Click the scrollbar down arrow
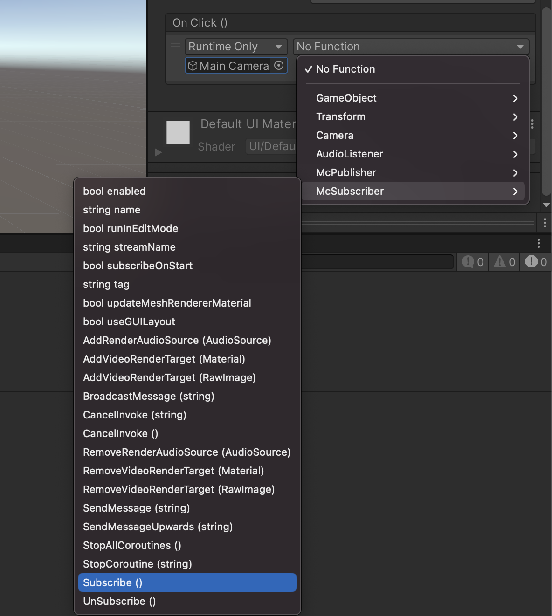This screenshot has height=616, width=552. point(546,205)
